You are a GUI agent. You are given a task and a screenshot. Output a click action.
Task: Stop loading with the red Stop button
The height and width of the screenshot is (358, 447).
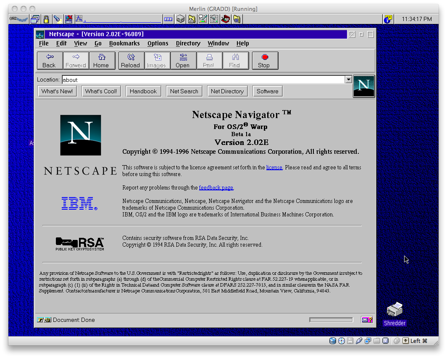265,61
